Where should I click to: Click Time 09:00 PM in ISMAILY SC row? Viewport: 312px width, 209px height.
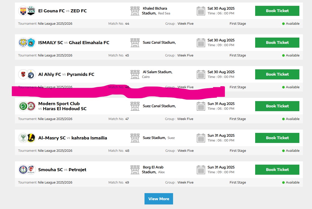click(x=221, y=45)
